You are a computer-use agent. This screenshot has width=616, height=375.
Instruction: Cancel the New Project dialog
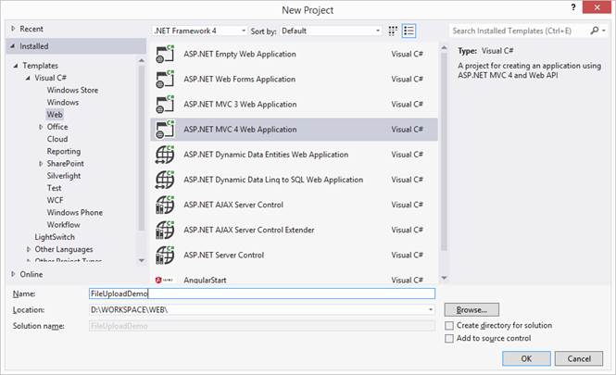click(578, 358)
